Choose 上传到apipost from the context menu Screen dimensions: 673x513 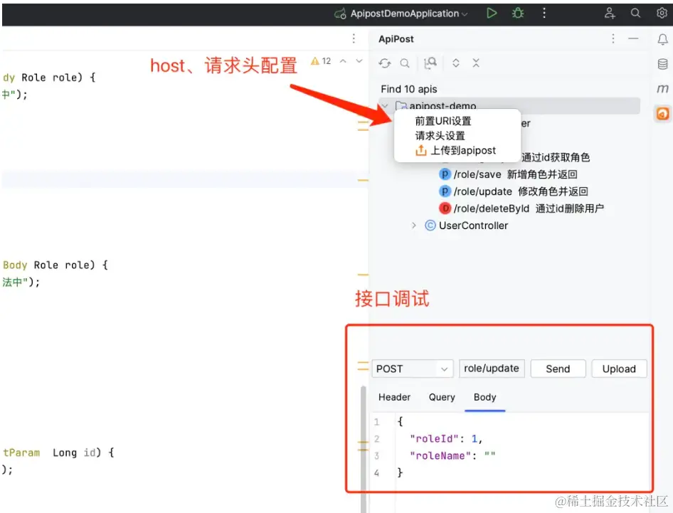pyautogui.click(x=455, y=150)
